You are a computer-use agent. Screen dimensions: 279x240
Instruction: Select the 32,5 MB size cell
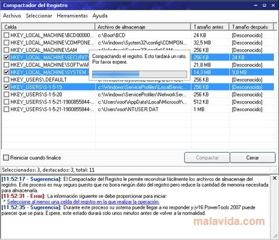tap(202, 43)
